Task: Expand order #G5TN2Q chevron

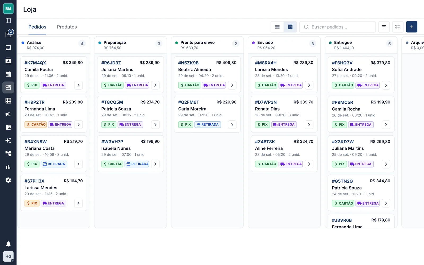Action: pyautogui.click(x=386, y=203)
